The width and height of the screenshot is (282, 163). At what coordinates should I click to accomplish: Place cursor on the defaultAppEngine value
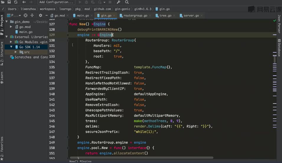point(150,94)
